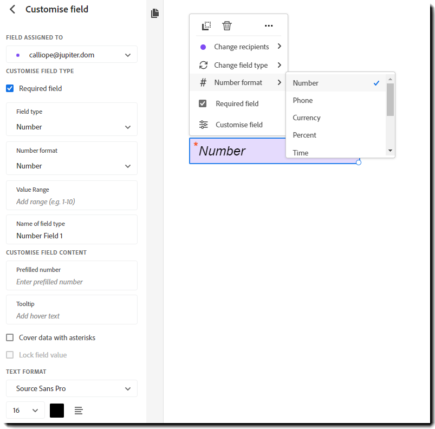Click the pages icon beside the panel
The height and width of the screenshot is (429, 435).
click(155, 13)
